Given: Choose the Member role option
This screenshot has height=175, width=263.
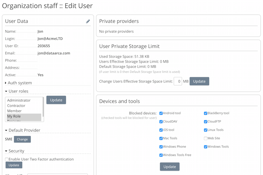Looking at the screenshot, I should 14,111.
